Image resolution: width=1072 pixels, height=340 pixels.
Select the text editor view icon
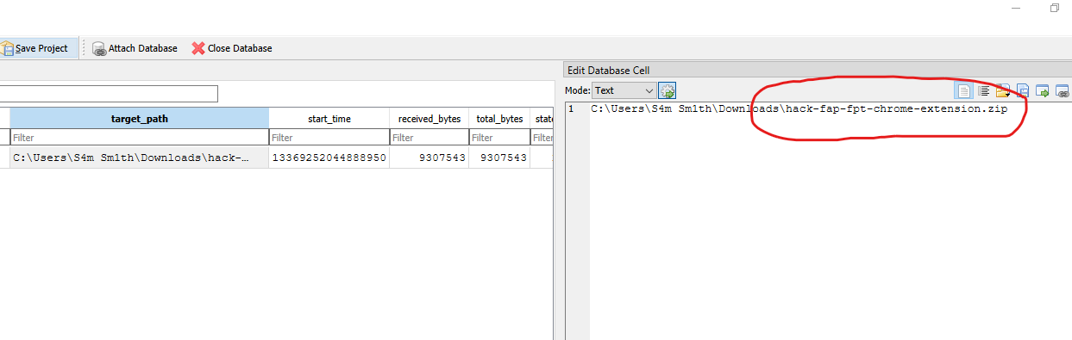pyautogui.click(x=963, y=90)
